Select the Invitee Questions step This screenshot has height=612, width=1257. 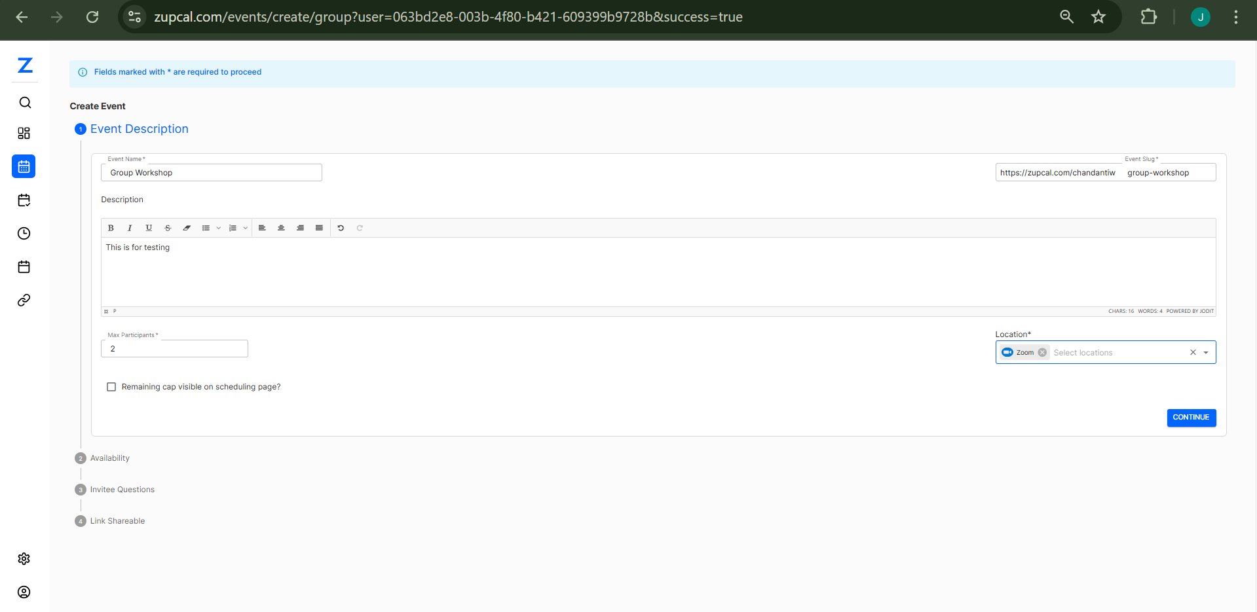pos(122,490)
